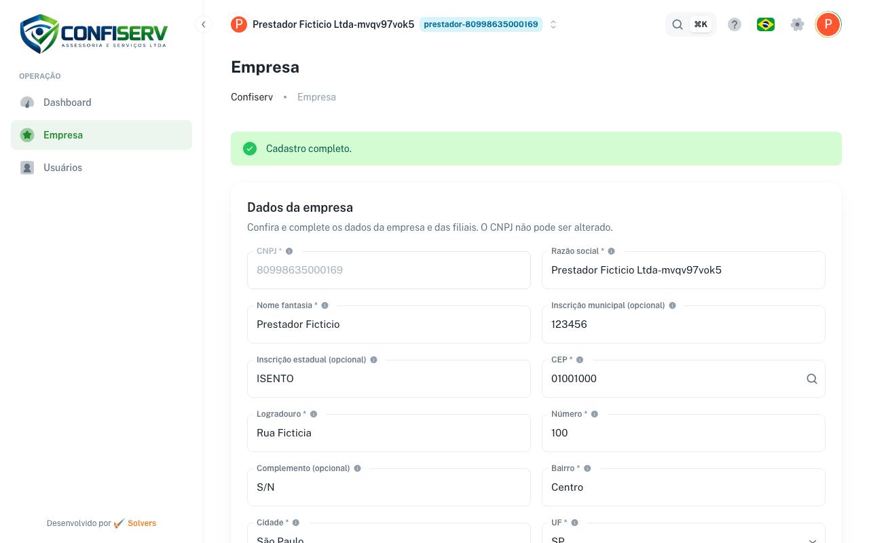Click the info icon beside Número
Viewport: 869px width, 543px height.
pyautogui.click(x=594, y=414)
